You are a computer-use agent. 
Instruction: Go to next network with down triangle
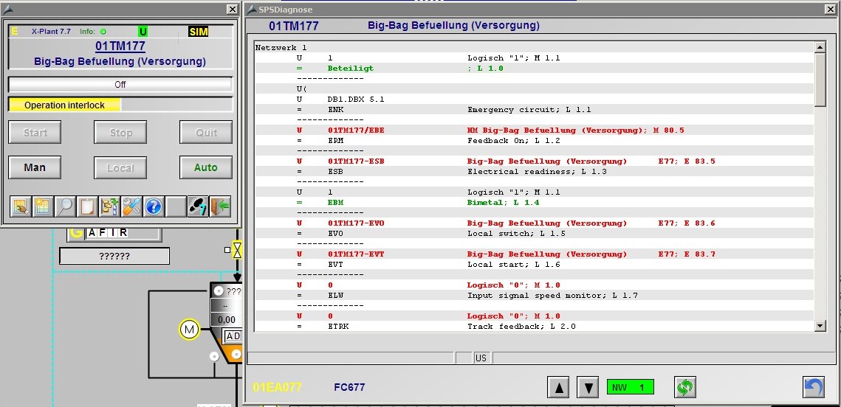588,387
